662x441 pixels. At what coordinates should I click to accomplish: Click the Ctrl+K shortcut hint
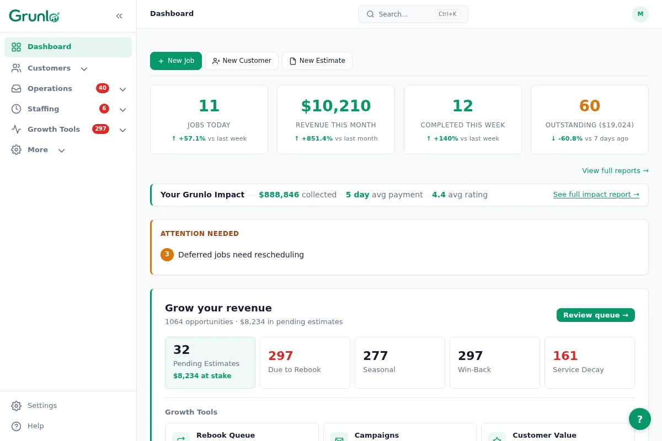[x=447, y=14]
